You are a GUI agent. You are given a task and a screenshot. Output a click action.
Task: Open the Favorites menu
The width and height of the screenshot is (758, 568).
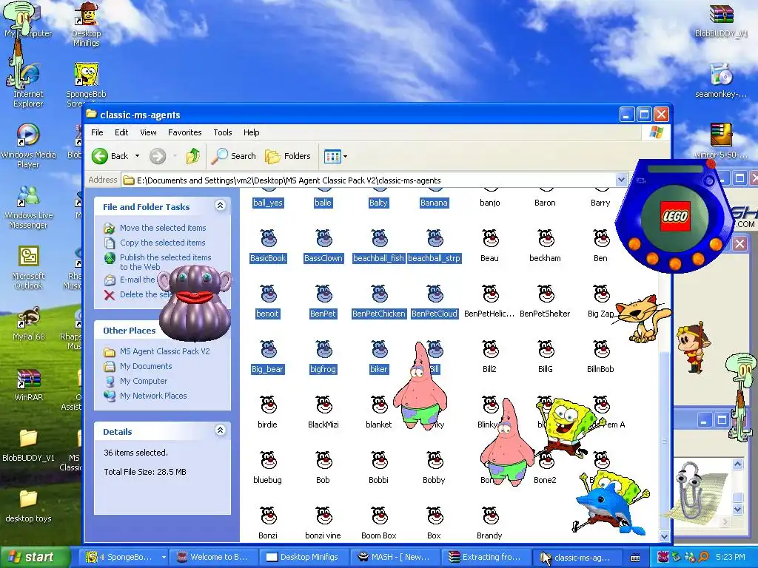[184, 132]
